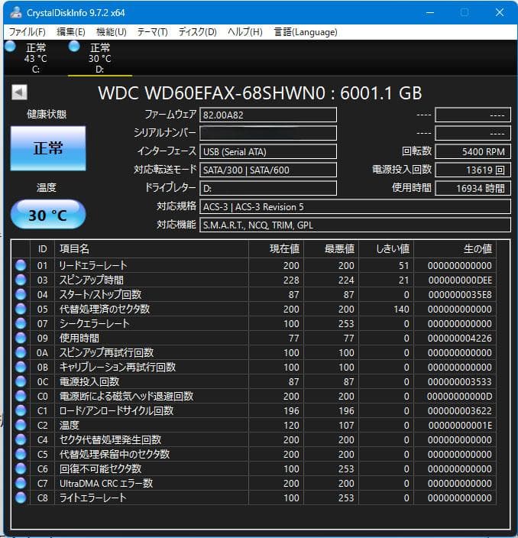Select the 代替処理済のセクタ数 attribute name

tap(105, 309)
